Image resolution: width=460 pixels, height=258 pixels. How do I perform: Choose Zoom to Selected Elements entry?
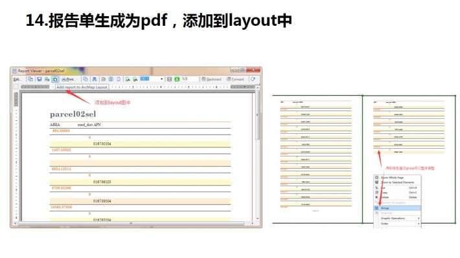397,182
